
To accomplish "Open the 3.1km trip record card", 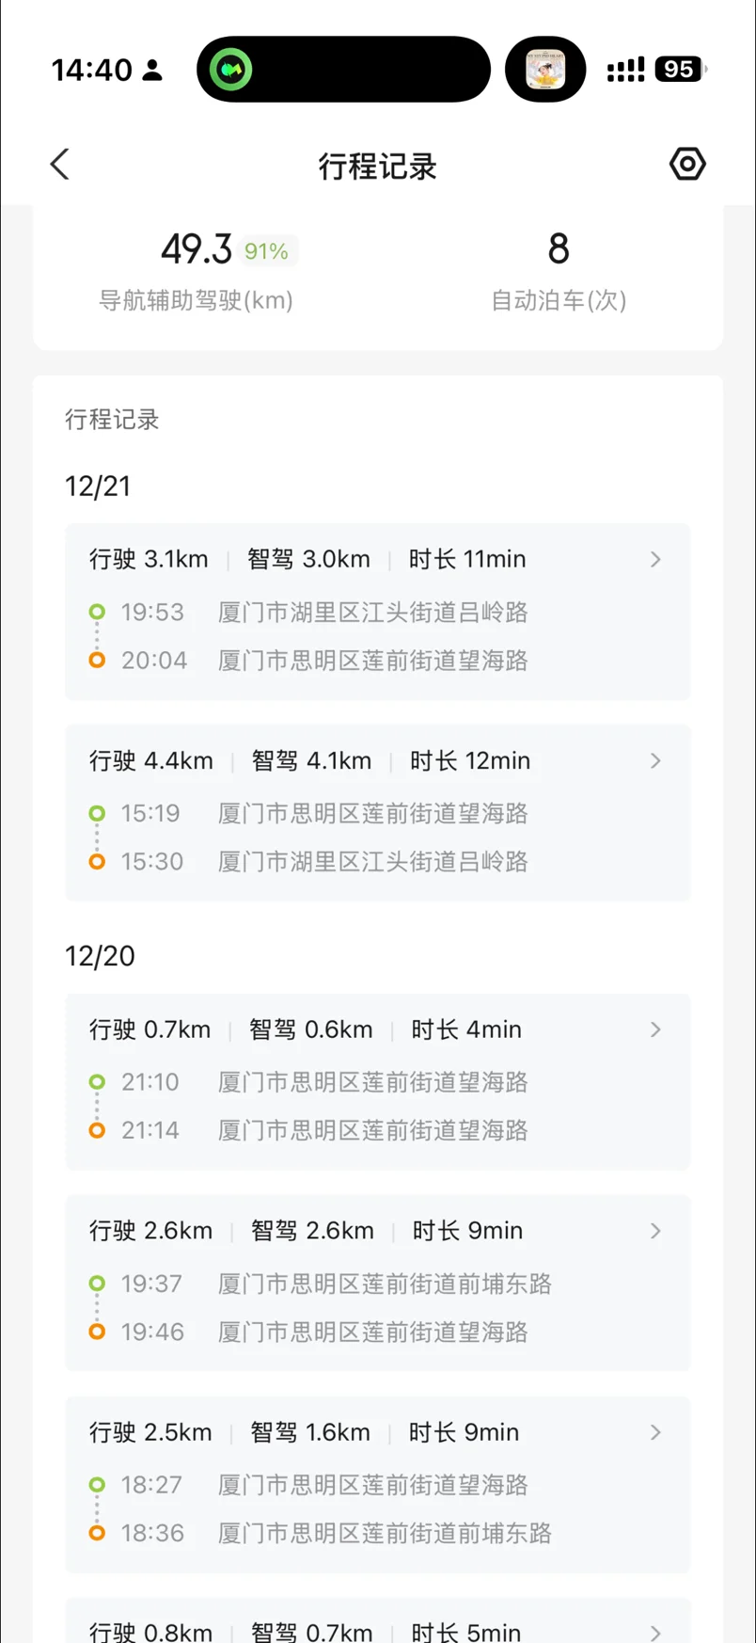I will click(376, 612).
